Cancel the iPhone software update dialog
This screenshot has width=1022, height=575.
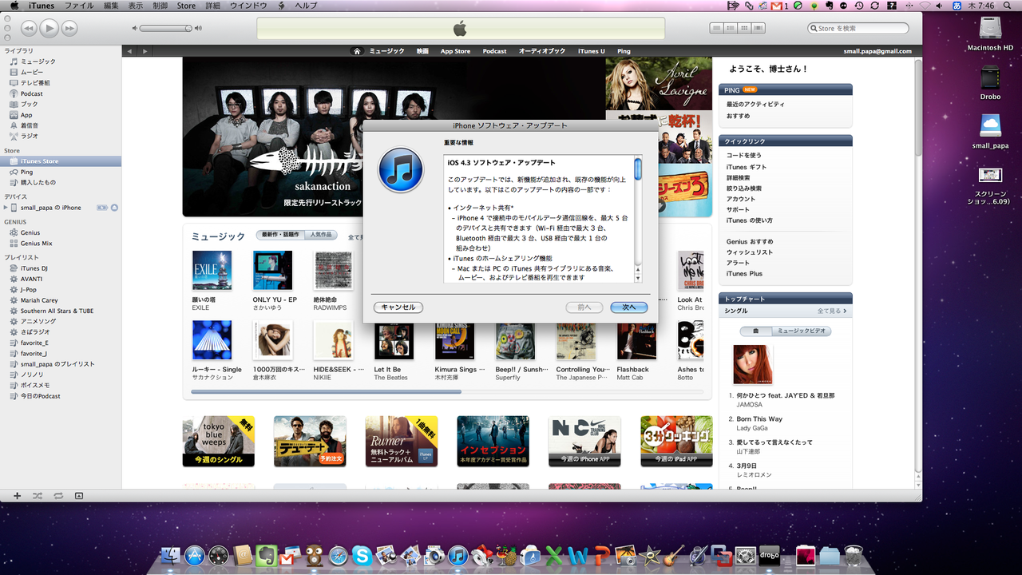click(x=398, y=307)
